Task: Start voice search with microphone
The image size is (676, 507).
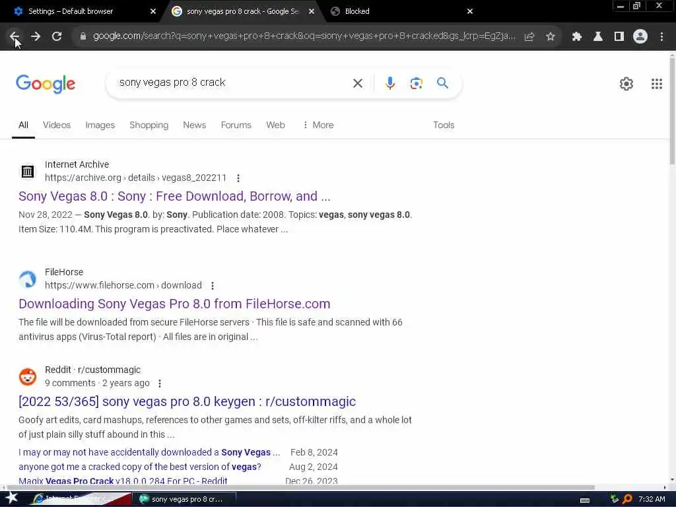Action: click(x=389, y=83)
